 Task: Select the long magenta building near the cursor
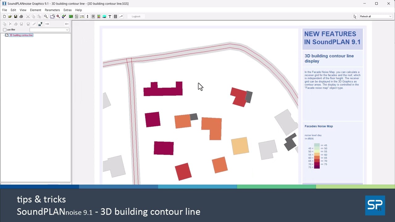(163, 91)
